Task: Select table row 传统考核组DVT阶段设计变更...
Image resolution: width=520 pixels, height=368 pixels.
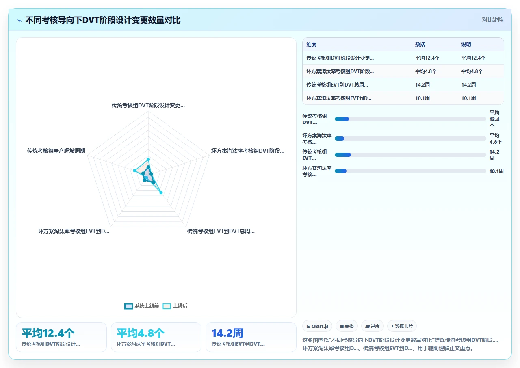Action: coord(403,58)
